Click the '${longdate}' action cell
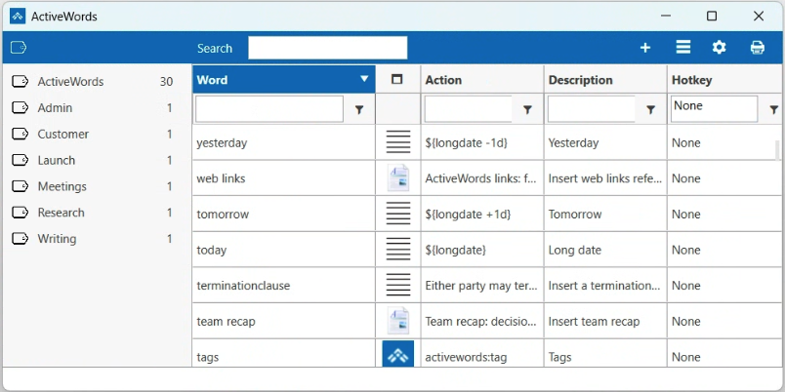Viewport: 785px width, 392px height. click(482, 250)
